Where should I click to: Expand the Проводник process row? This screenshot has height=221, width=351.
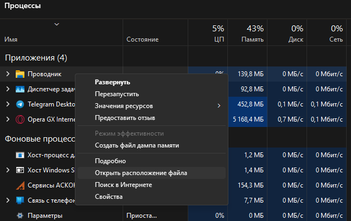click(8, 74)
